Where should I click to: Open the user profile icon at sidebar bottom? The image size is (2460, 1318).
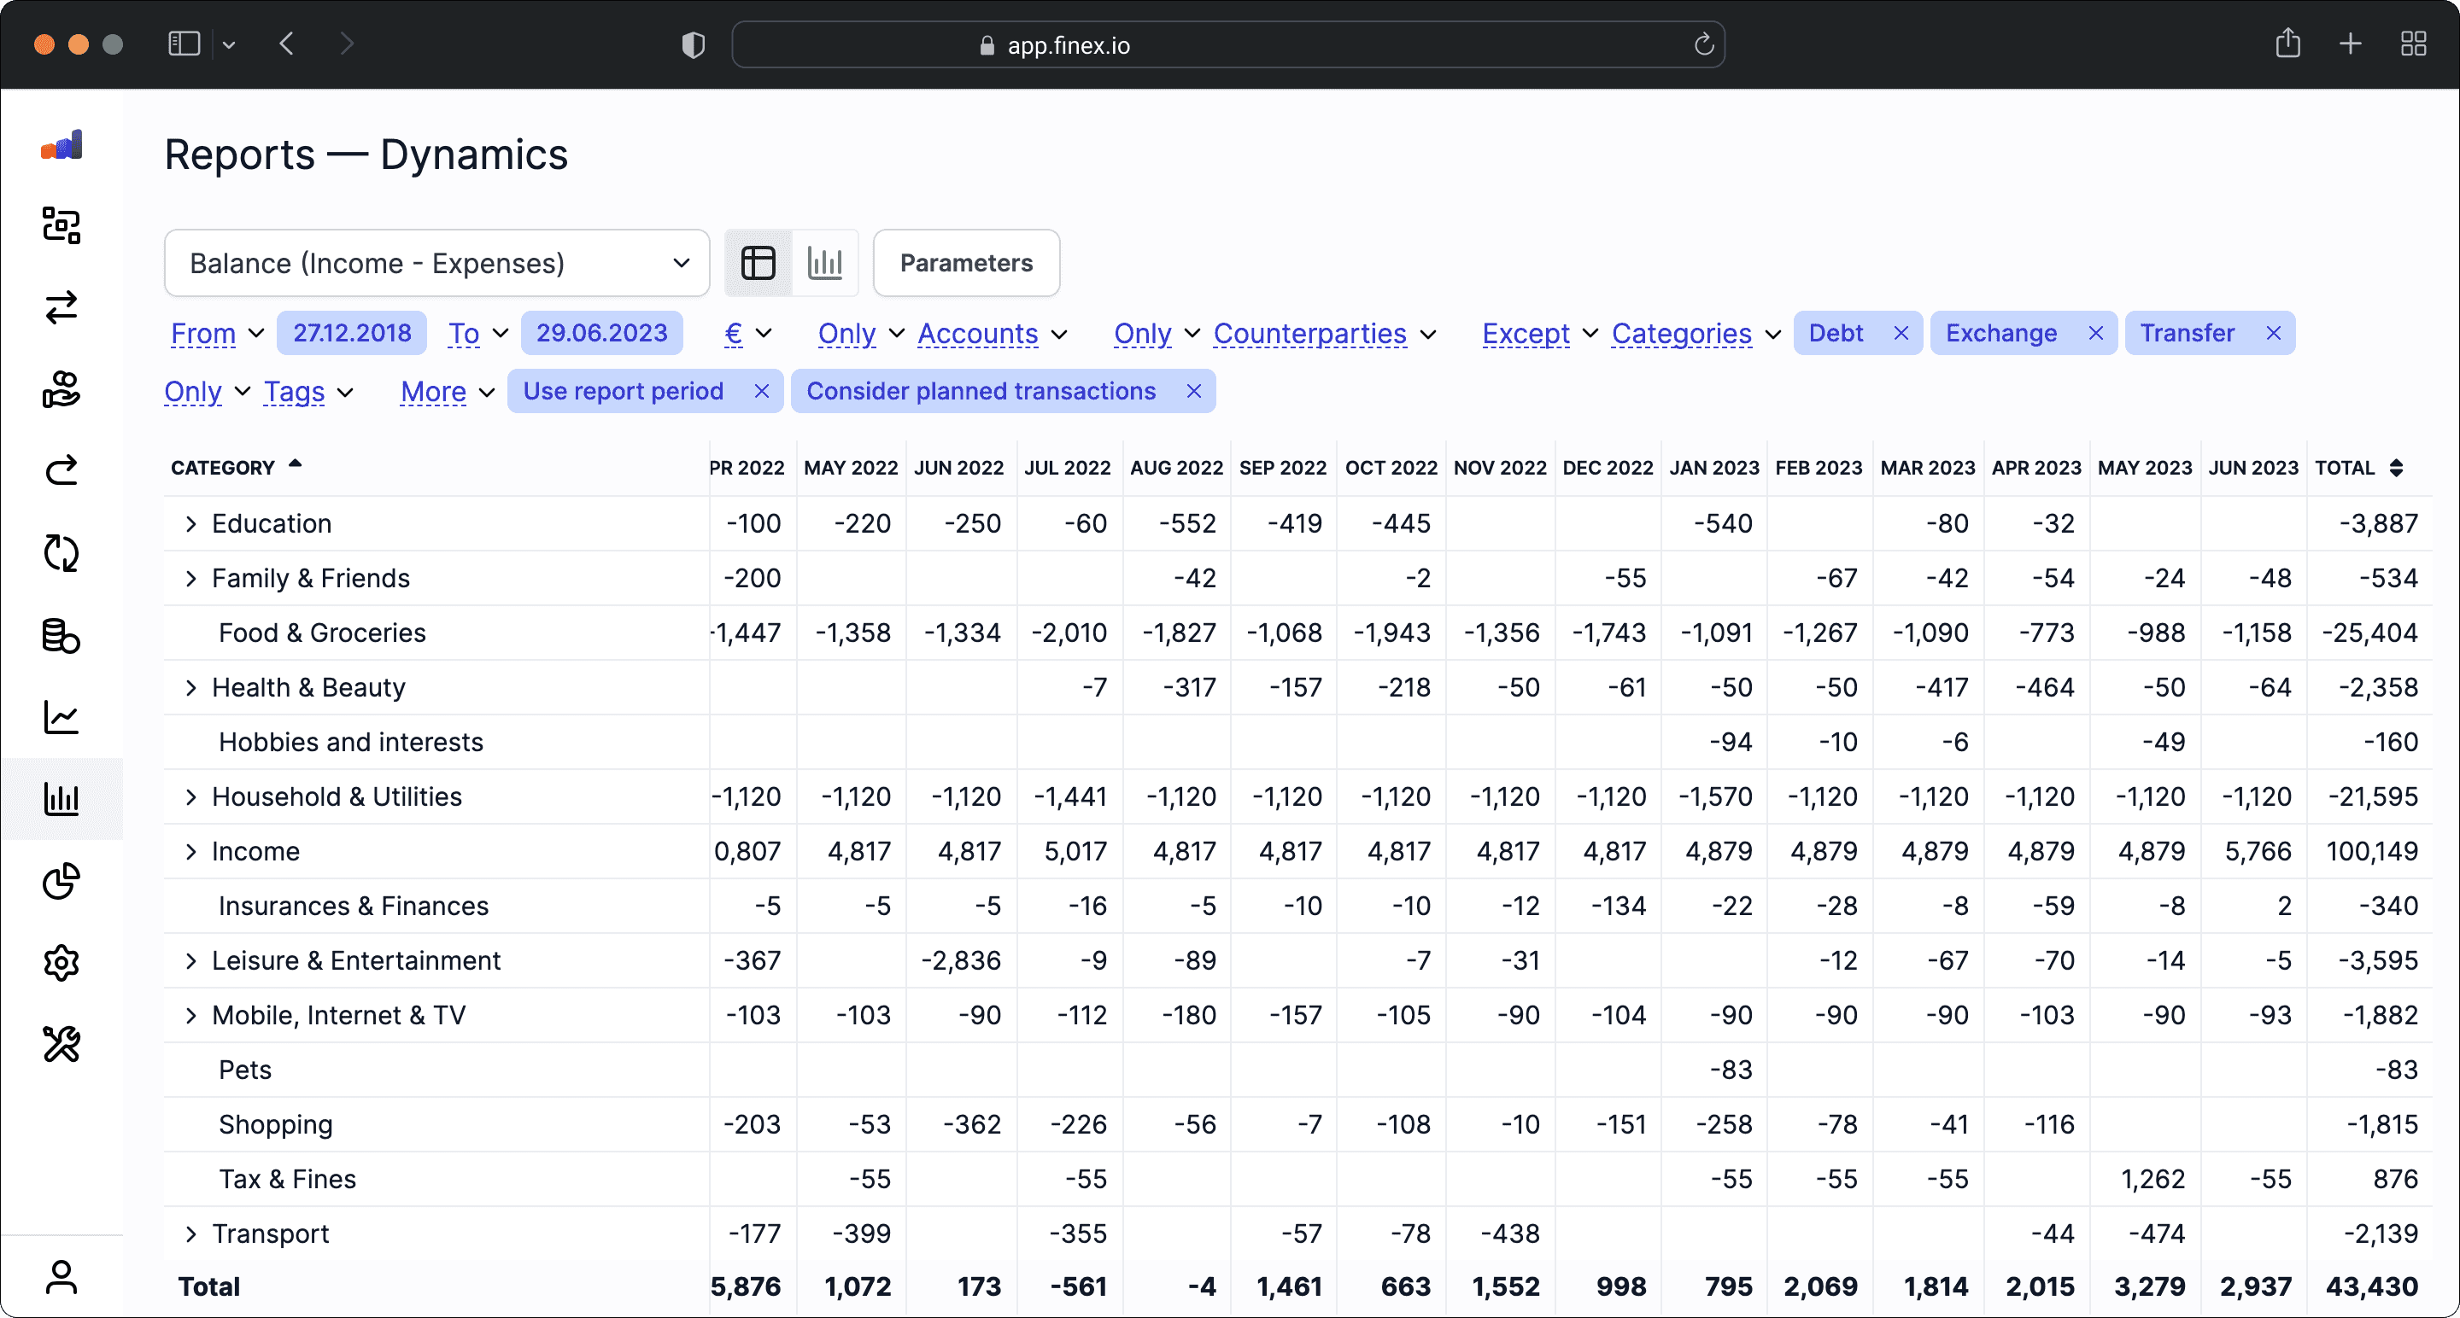point(61,1277)
